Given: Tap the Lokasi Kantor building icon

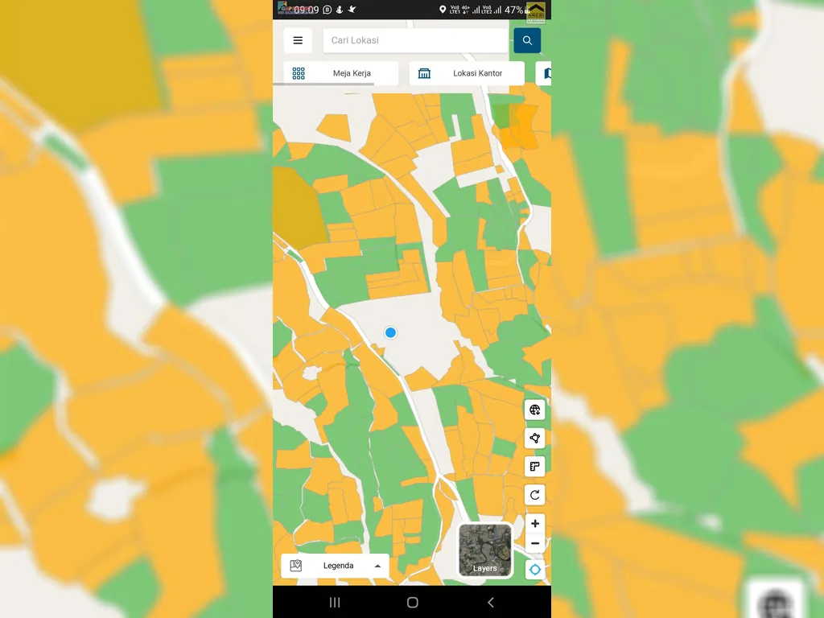Looking at the screenshot, I should point(424,72).
